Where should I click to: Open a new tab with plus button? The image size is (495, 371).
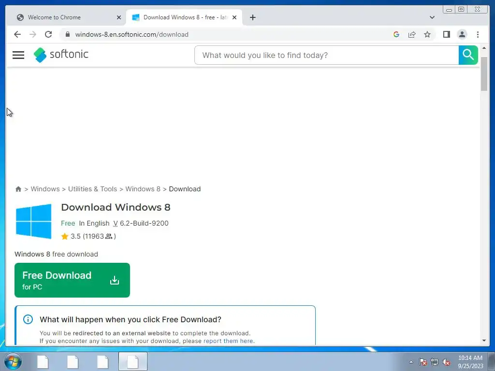252,17
